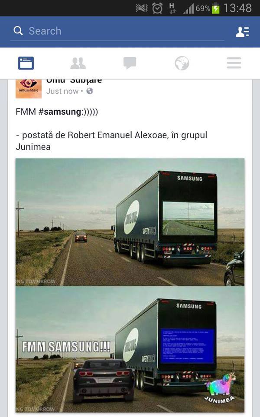
Task: Tap the public globe privacy icon
Action: [90, 91]
